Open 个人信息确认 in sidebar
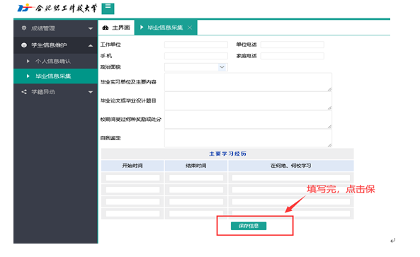The width and height of the screenshot is (420, 257). pyautogui.click(x=55, y=61)
